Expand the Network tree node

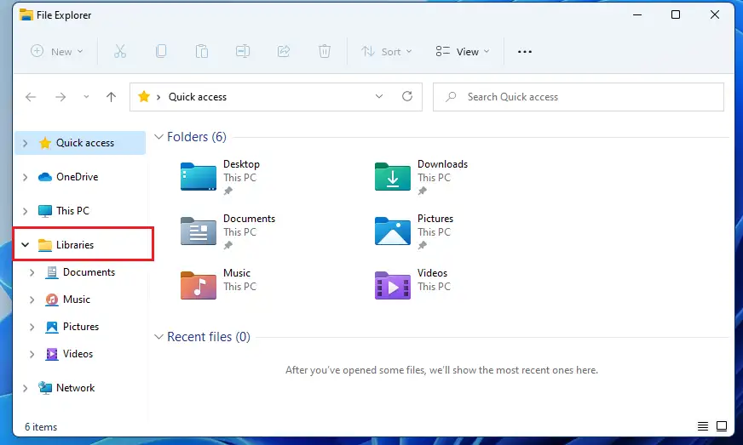[x=25, y=388]
